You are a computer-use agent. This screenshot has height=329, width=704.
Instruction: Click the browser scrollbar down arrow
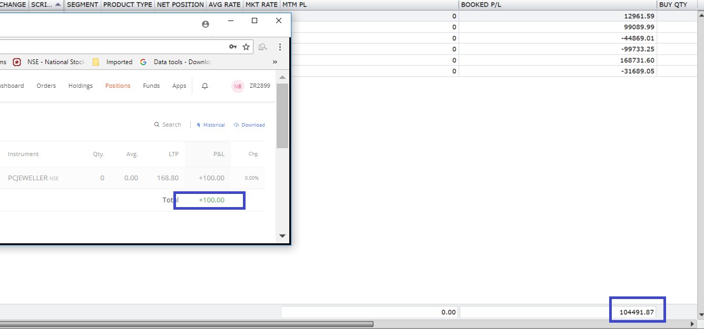pos(282,236)
